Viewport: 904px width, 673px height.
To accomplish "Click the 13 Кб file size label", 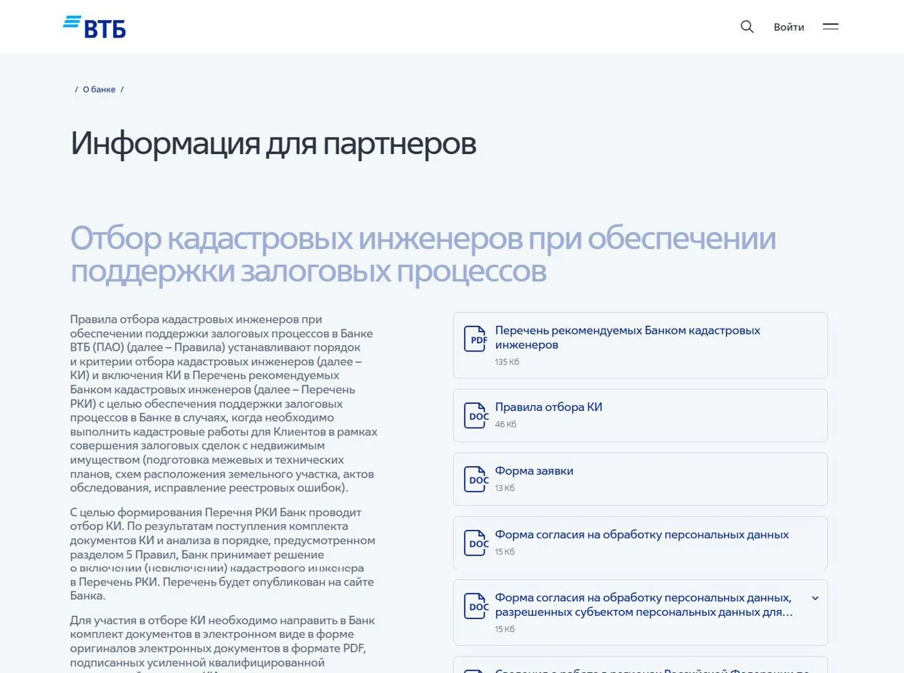I will coord(505,488).
